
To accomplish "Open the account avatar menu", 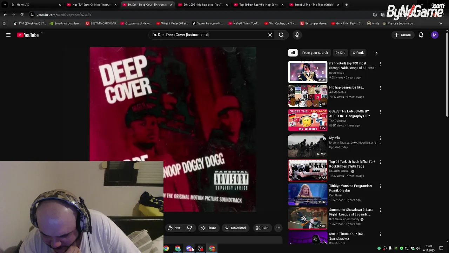I will click(435, 35).
